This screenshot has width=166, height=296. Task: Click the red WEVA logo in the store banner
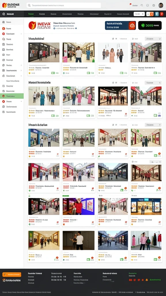(39, 25)
